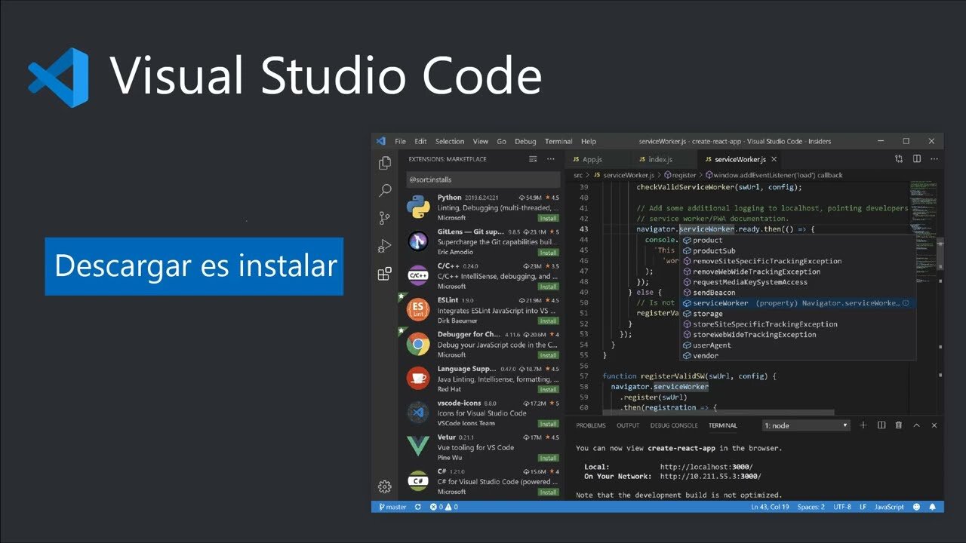This screenshot has width=966, height=543.
Task: Close the terminal panel
Action: pyautogui.click(x=934, y=425)
